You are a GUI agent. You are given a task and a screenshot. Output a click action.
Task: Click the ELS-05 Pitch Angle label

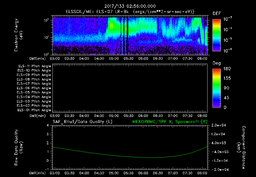pyautogui.click(x=34, y=92)
